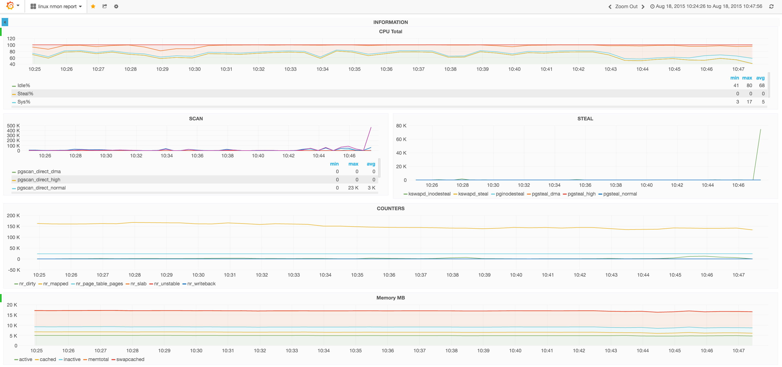
Task: Sort SCAN legend by max column
Action: click(x=353, y=164)
